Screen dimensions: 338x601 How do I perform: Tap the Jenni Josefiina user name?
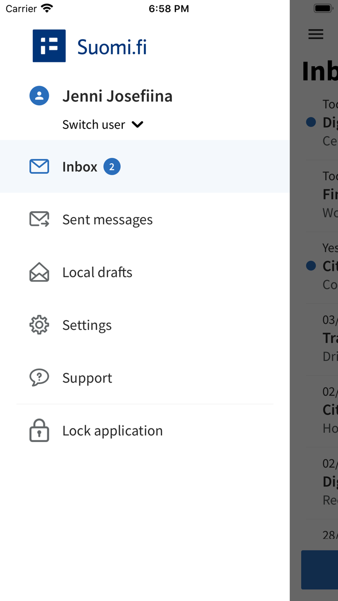(x=117, y=96)
